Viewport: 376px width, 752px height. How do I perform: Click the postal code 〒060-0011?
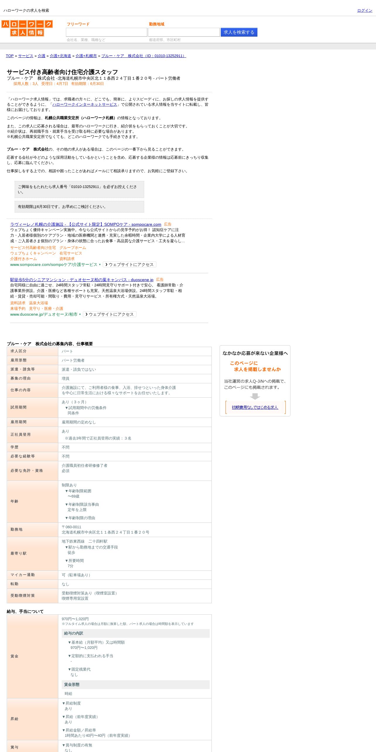pyautogui.click(x=71, y=527)
